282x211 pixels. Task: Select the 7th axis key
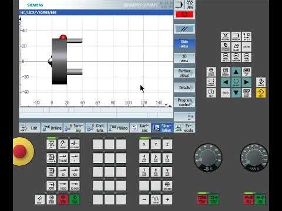(x=144, y=172)
